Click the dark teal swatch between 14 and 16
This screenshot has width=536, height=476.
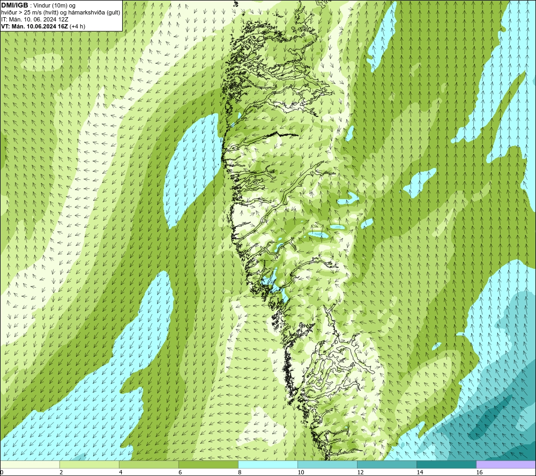[446, 464]
